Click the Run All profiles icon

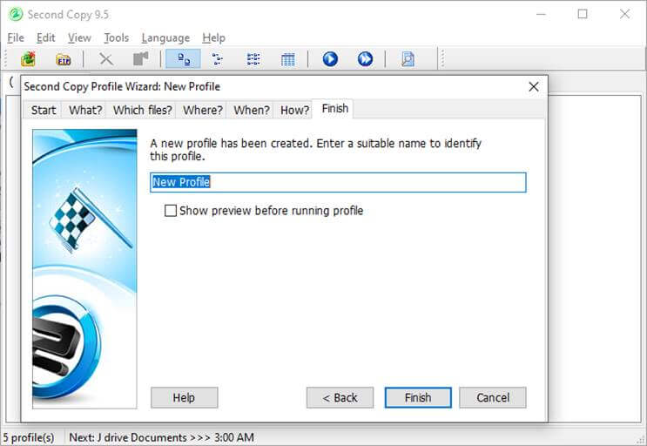click(365, 59)
